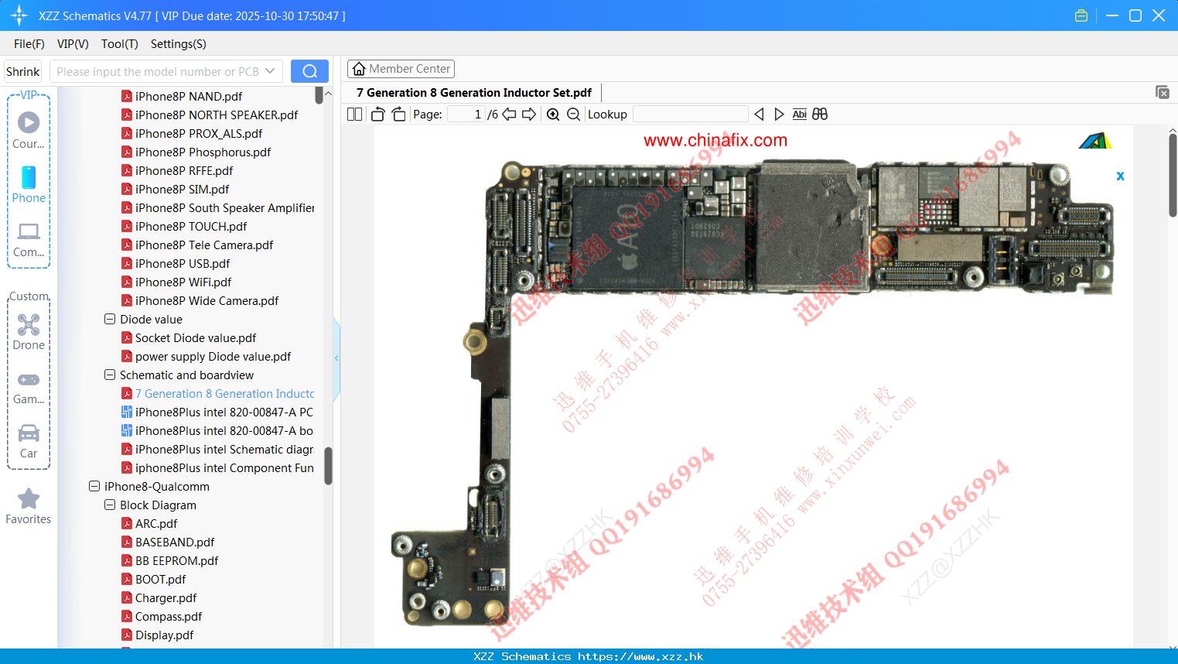The height and width of the screenshot is (664, 1178).
Task: Find next lookup match
Action: click(779, 114)
